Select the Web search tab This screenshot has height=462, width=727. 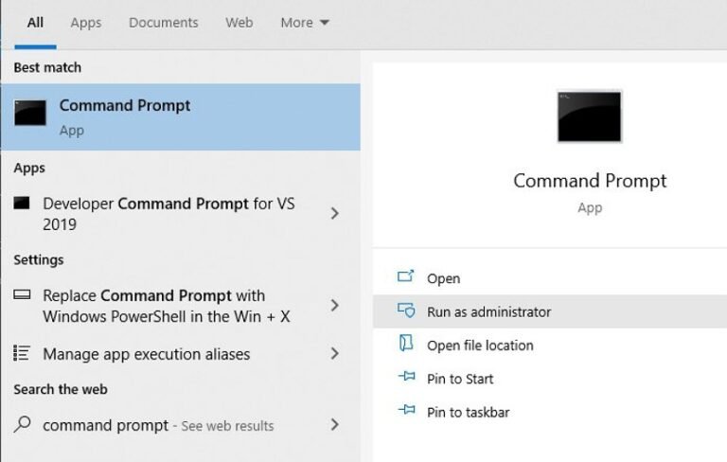(239, 23)
